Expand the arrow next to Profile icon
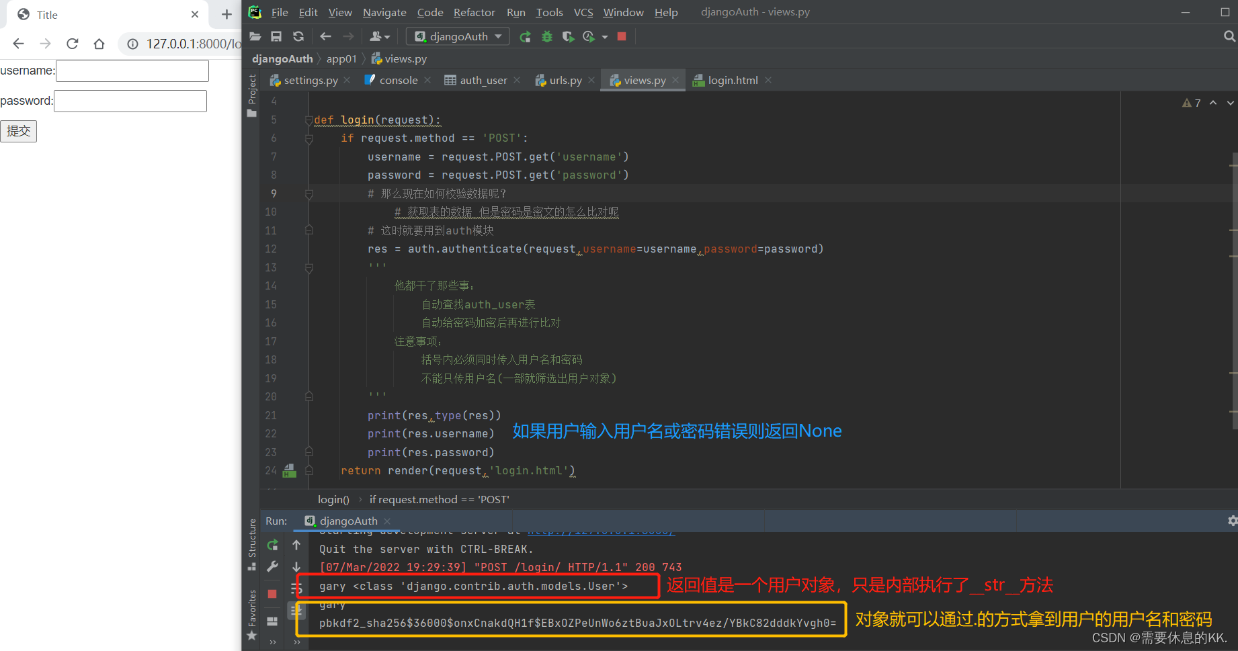Screen dimensions: 1238x651 pyautogui.click(x=604, y=37)
